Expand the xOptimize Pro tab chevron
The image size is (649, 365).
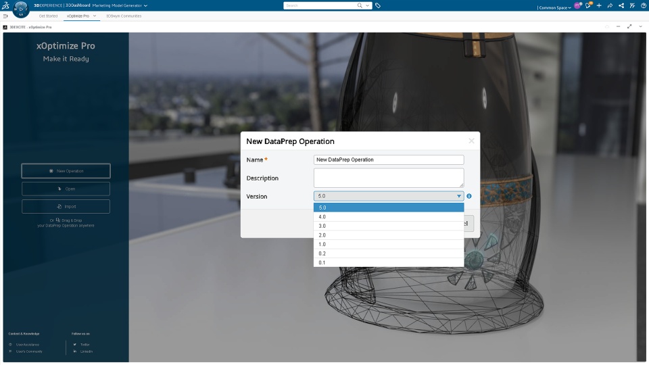95,16
